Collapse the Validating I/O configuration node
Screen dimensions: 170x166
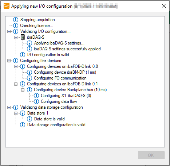tap(9, 31)
